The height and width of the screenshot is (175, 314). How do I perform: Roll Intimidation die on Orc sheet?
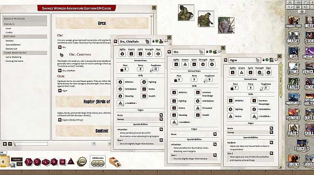198,101
